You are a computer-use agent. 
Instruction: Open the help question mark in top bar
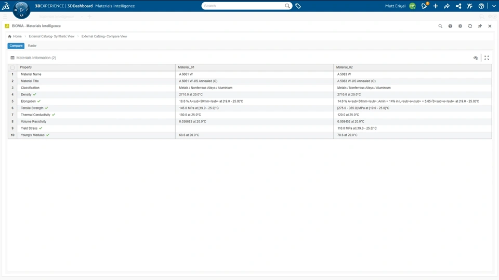[x=481, y=6]
